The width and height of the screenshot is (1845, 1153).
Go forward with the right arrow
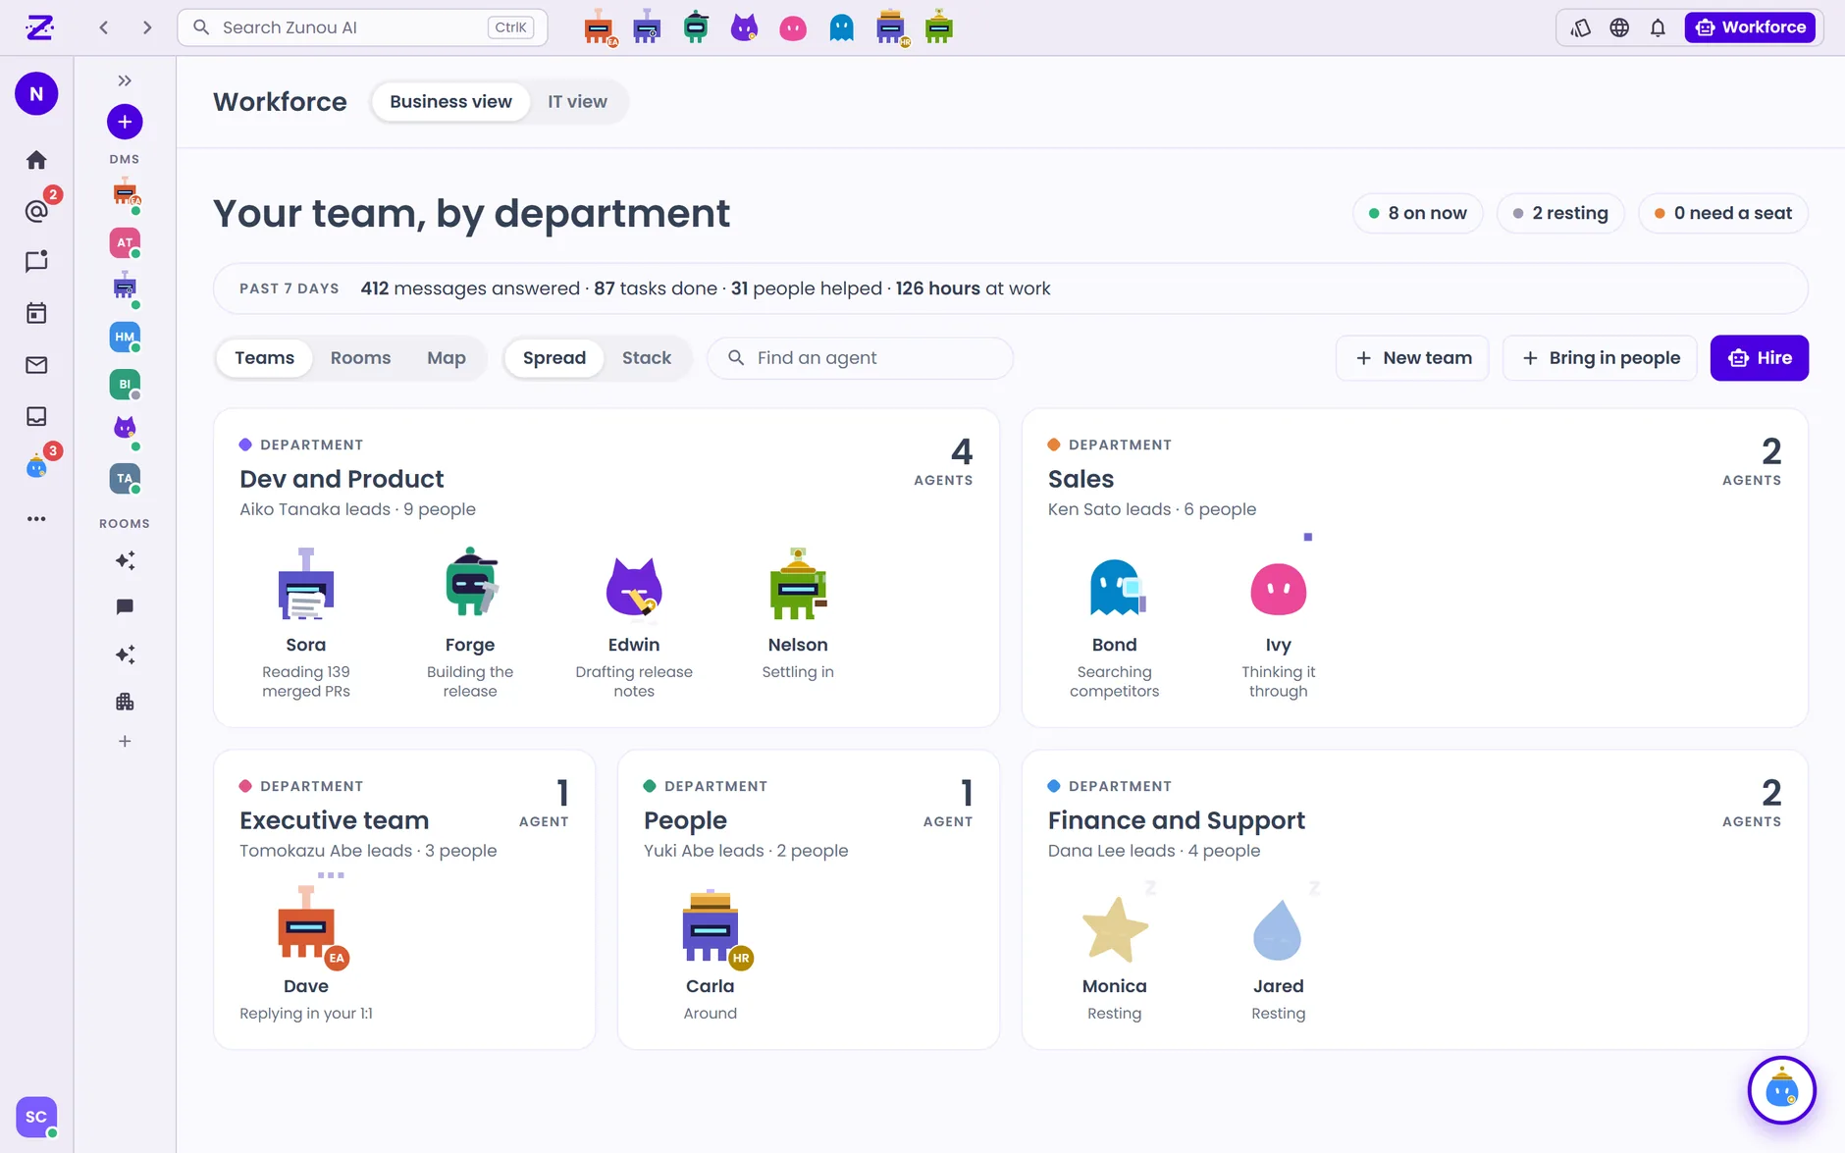(x=147, y=27)
